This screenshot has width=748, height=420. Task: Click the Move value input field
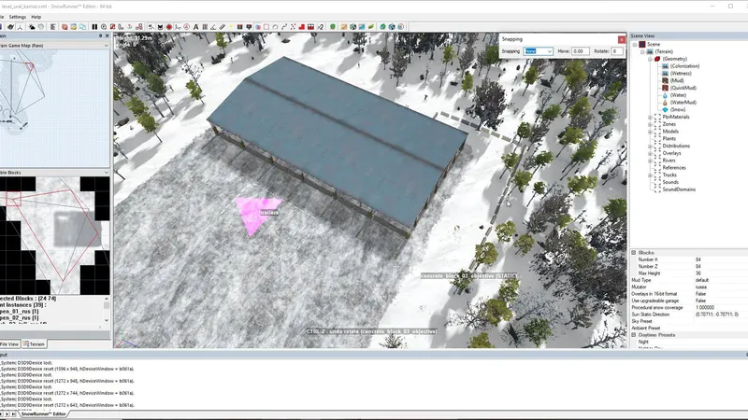pos(580,51)
